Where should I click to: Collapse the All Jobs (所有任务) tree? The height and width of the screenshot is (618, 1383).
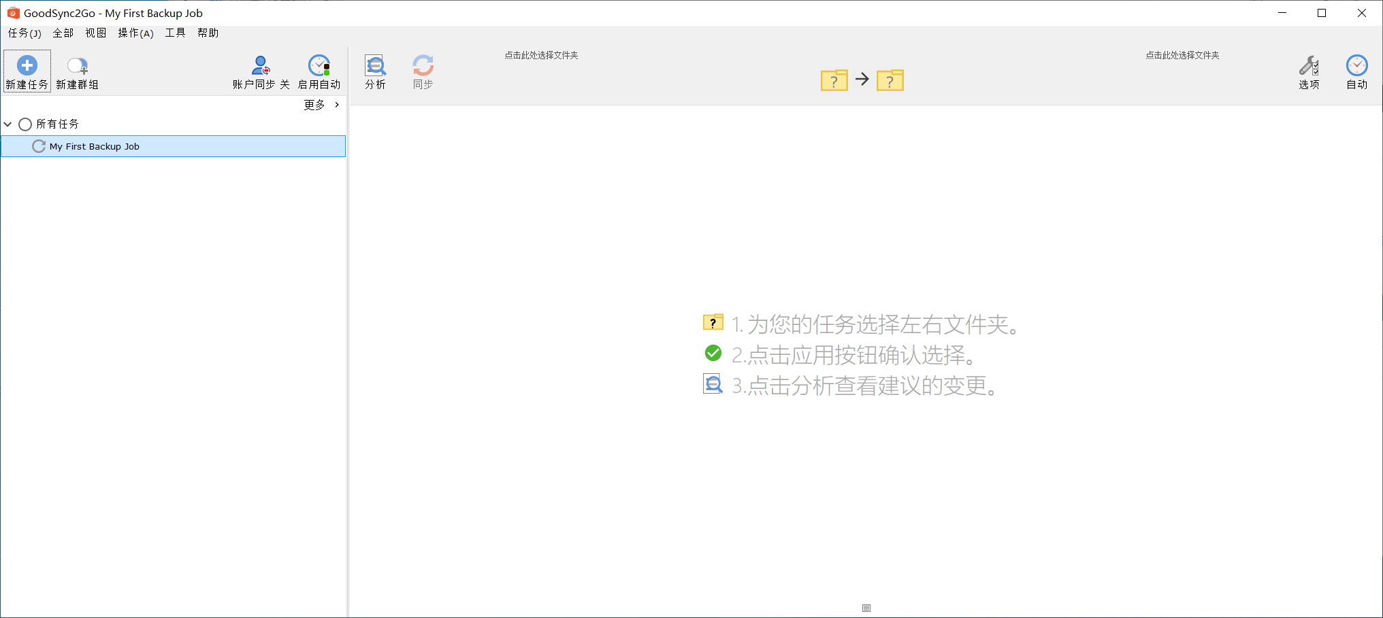coord(8,124)
